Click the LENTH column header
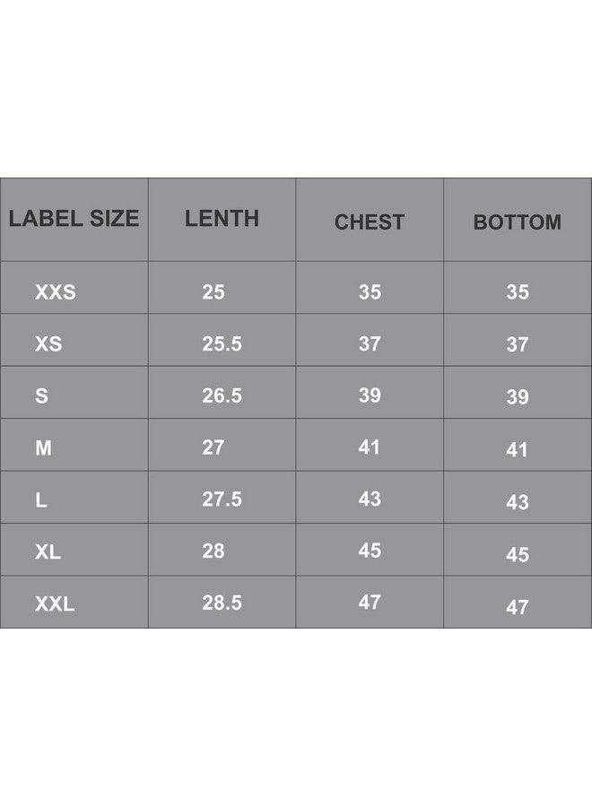Screen dimensions: 592x807 pos(222,218)
